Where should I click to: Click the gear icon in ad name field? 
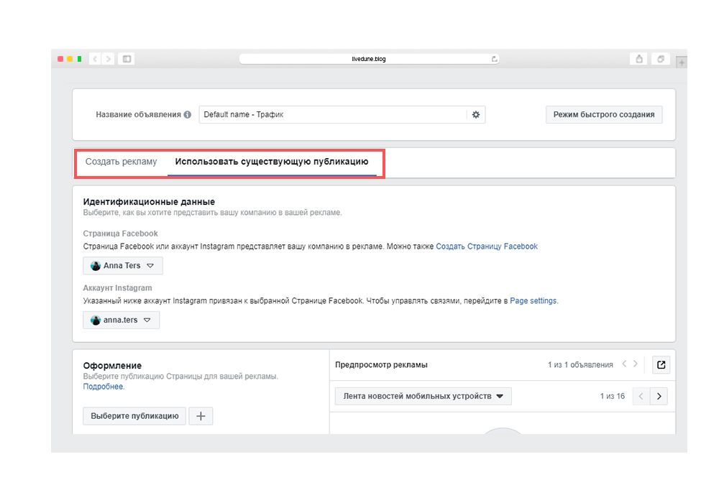coord(475,115)
